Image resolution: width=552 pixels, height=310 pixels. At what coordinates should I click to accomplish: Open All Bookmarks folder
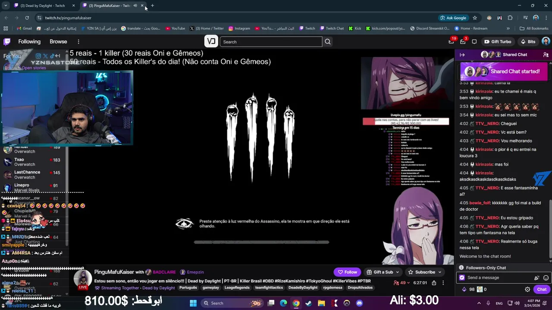[x=534, y=28]
